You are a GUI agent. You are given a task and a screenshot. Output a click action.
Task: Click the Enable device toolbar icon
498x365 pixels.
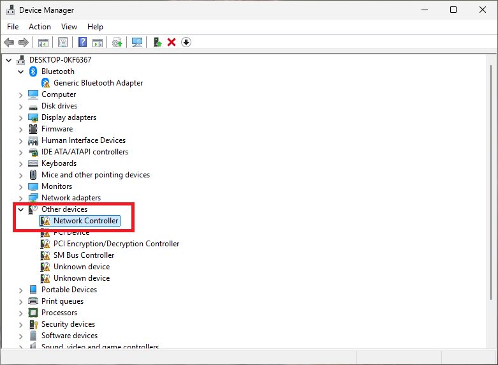[157, 42]
